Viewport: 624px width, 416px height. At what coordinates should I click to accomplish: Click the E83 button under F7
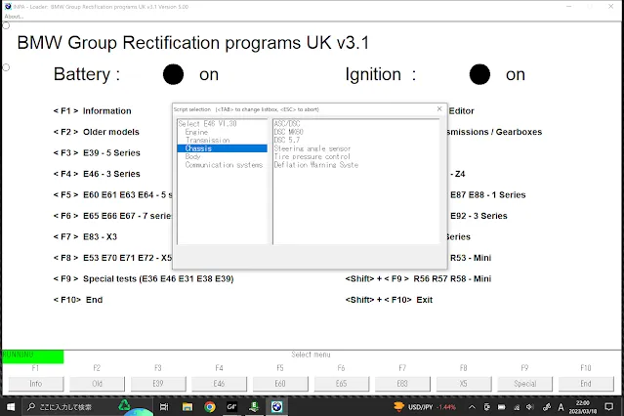tap(402, 384)
